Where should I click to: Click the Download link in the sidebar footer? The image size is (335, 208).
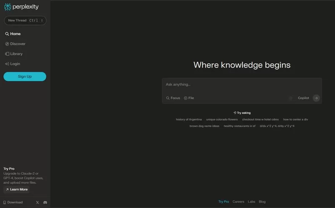(x=13, y=202)
